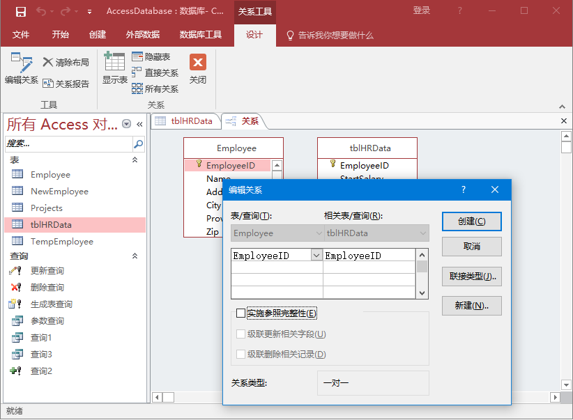Collapse the 查询 (Queries) group in the navigation pane
The width and height of the screenshot is (573, 420).
click(135, 256)
